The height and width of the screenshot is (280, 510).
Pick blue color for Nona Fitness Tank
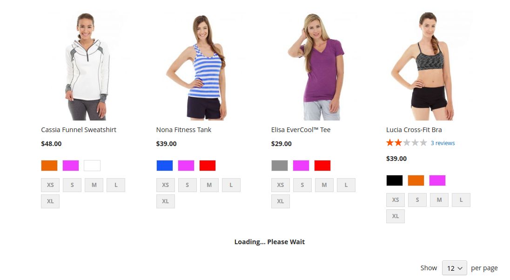tap(164, 166)
